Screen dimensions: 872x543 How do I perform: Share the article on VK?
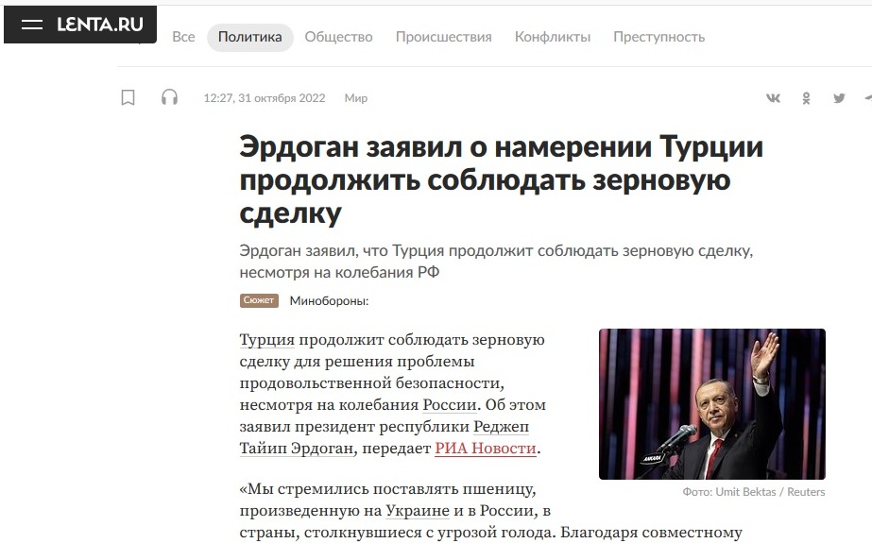773,98
